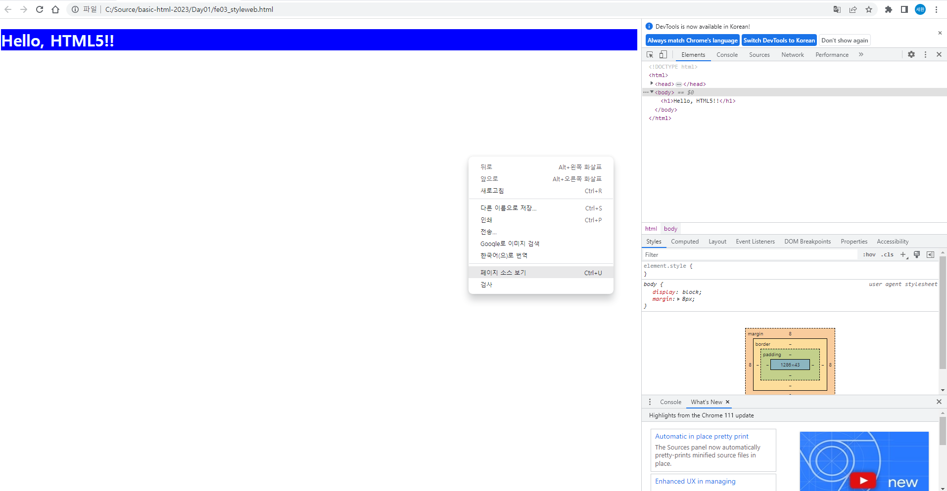Open Automatic in place pretty print link
The height and width of the screenshot is (491, 947).
702,436
